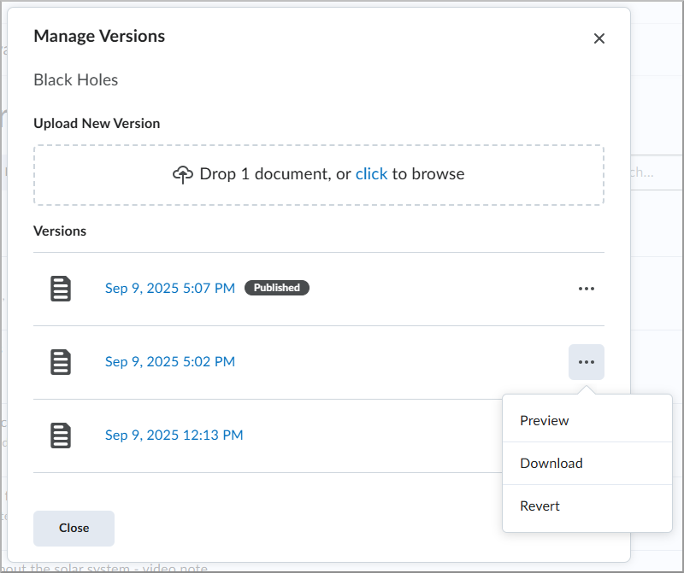
Task: Pick Revert from the version menu
Action: pyautogui.click(x=540, y=506)
